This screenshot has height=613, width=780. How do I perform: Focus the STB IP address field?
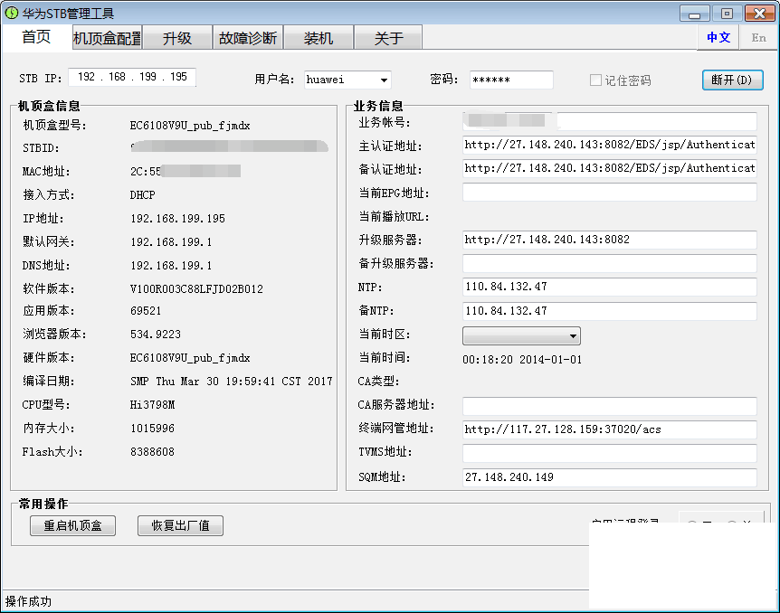click(132, 77)
